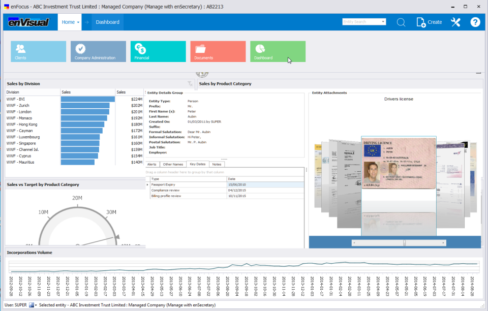Image resolution: width=488 pixels, height=311 pixels.
Task: Select the Dashboard navigation item
Action: [107, 22]
